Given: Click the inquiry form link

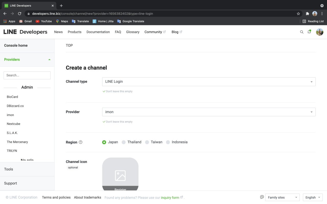Looking at the screenshot, I should (170, 197).
